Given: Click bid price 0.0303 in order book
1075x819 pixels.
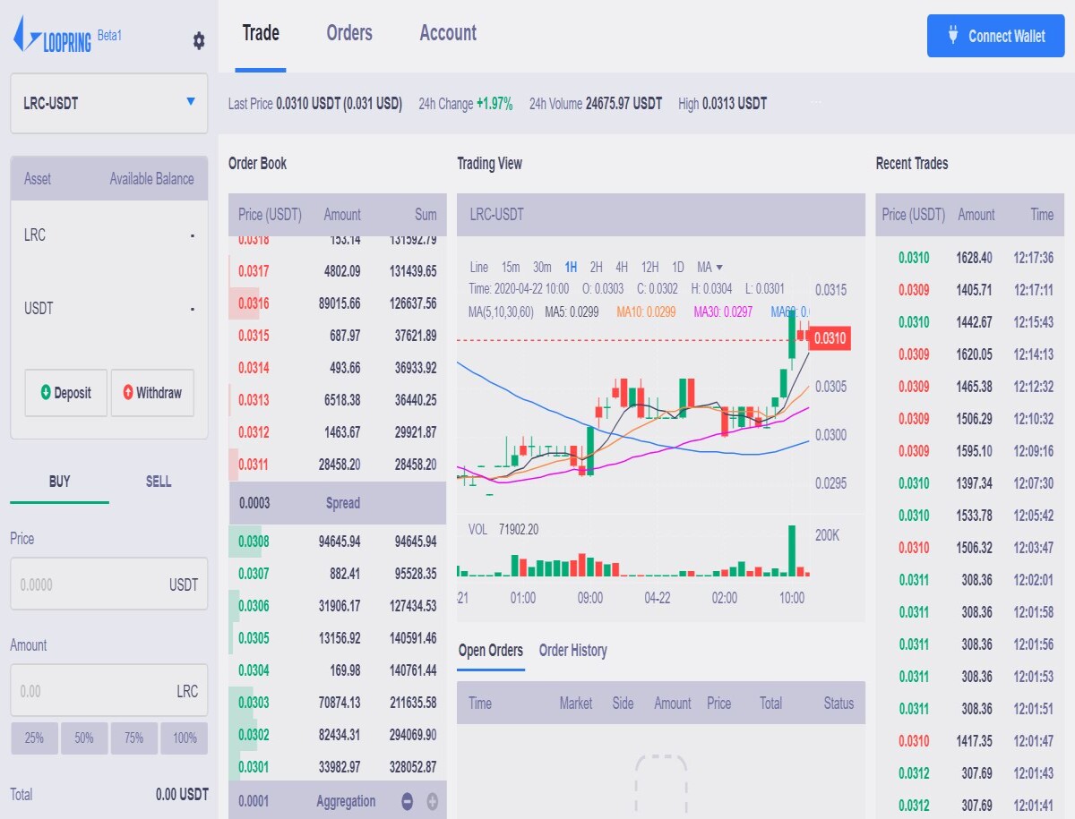Looking at the screenshot, I should [254, 703].
